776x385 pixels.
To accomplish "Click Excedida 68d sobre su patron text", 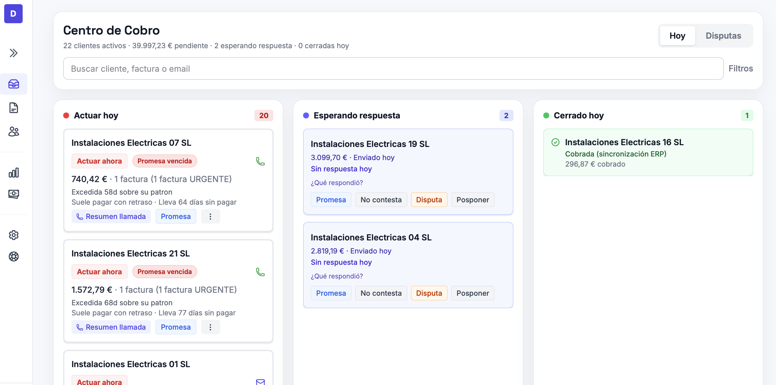I will 122,303.
